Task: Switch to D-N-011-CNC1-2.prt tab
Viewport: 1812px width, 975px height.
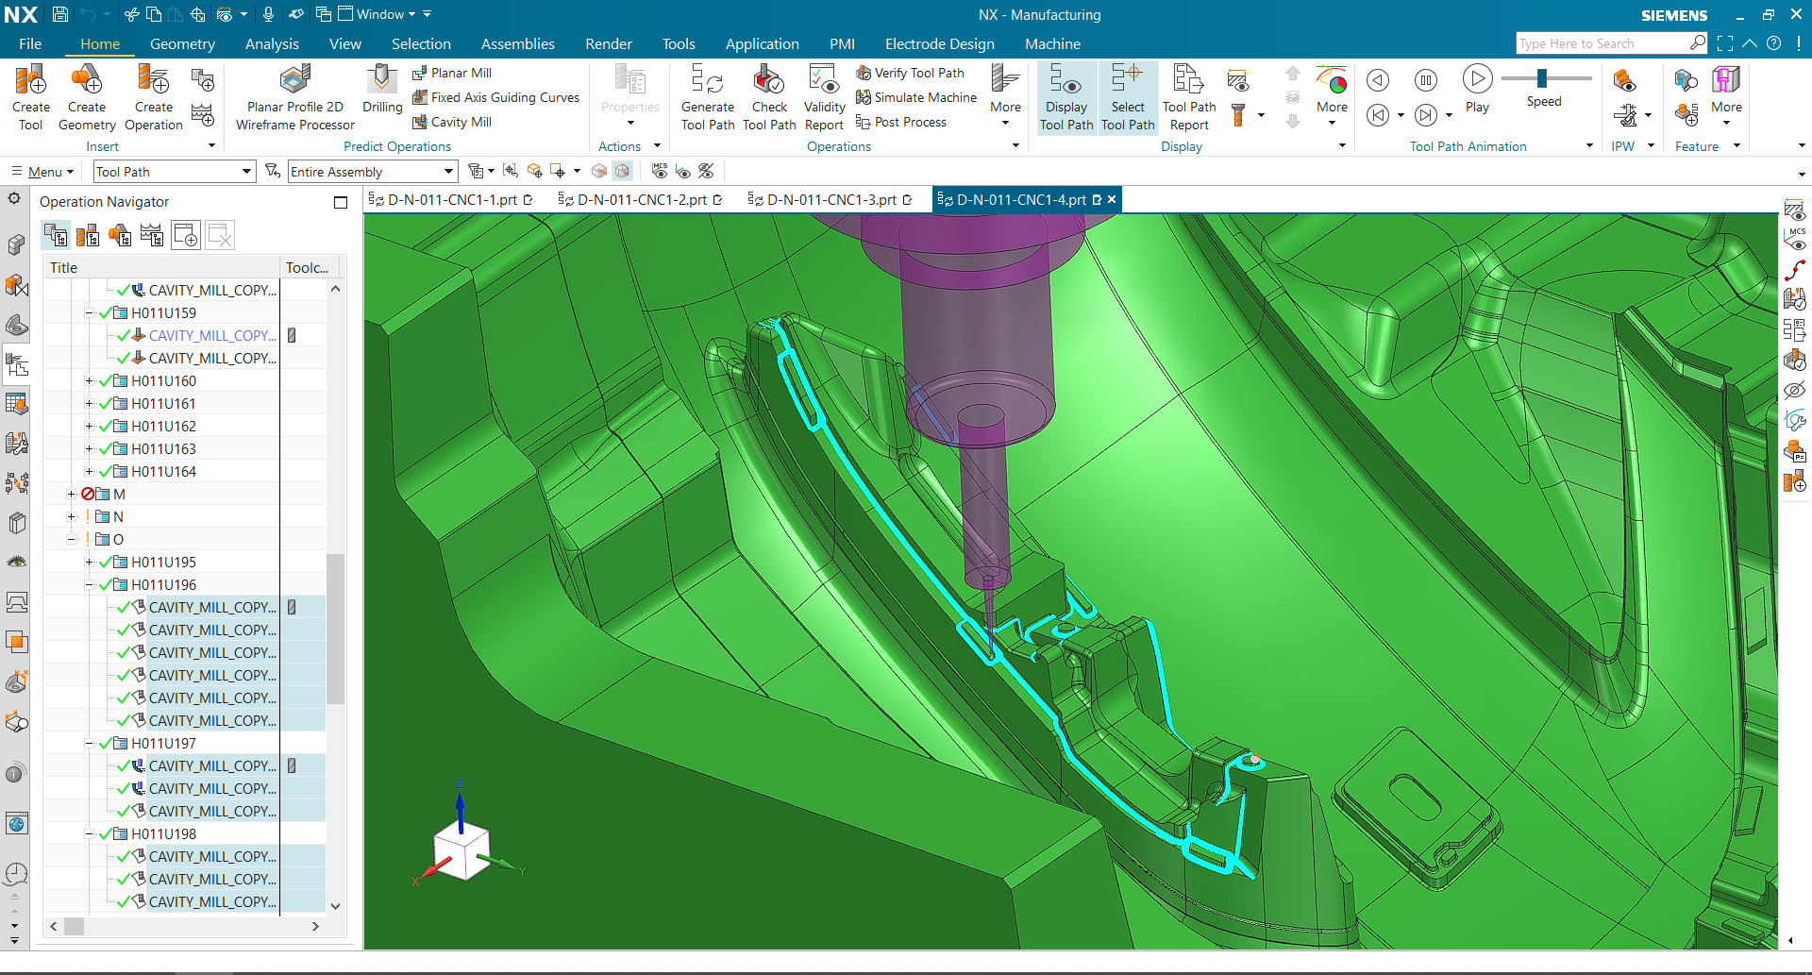Action: [x=641, y=200]
